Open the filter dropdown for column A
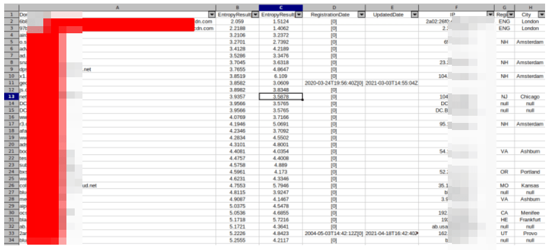 tap(212, 14)
